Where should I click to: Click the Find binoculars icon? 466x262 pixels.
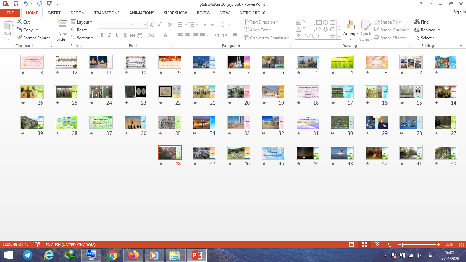point(417,22)
